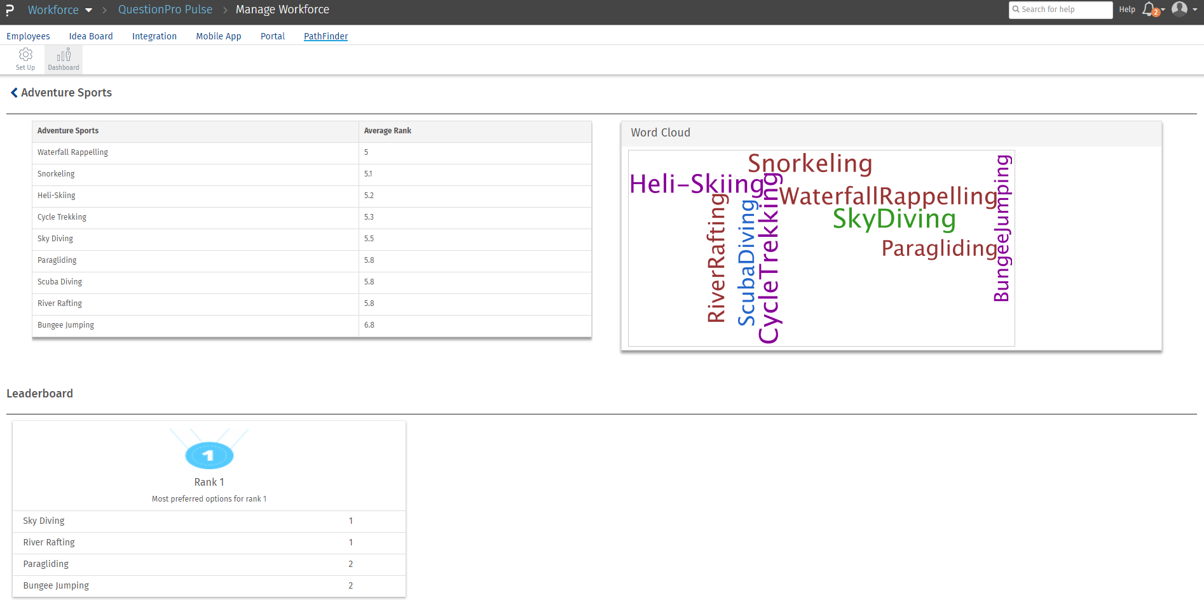Focus the Search for help field

point(1060,10)
